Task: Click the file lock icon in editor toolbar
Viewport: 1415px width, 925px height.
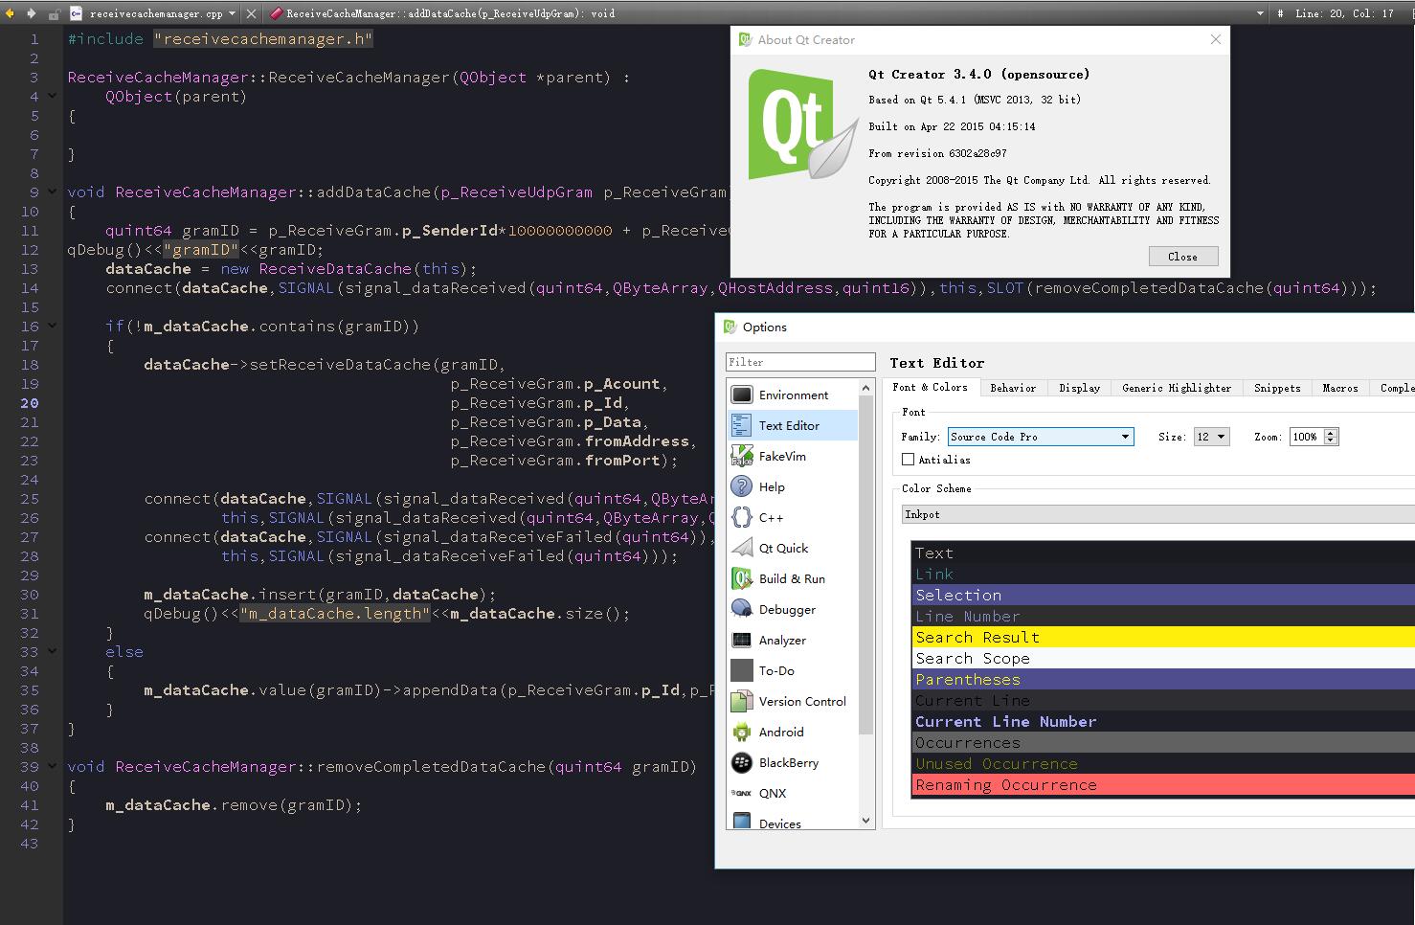Action: pyautogui.click(x=54, y=14)
